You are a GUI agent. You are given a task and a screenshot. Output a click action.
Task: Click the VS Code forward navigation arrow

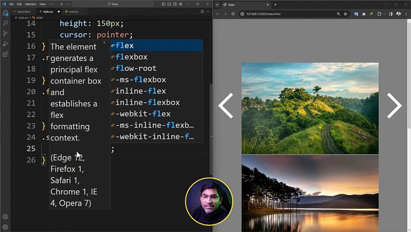68,4
